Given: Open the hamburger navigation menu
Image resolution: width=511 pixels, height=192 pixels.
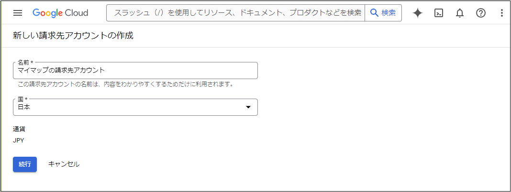Looking at the screenshot, I should pyautogui.click(x=18, y=13).
